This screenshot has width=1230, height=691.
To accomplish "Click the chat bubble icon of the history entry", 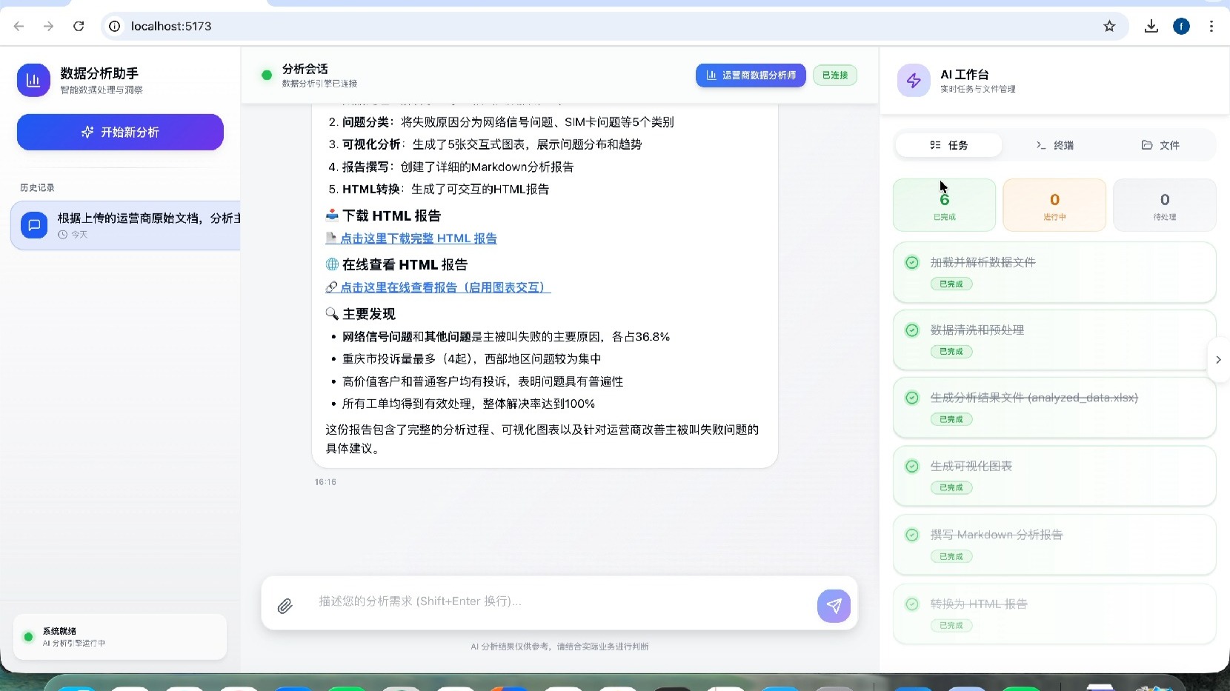I will click(34, 225).
